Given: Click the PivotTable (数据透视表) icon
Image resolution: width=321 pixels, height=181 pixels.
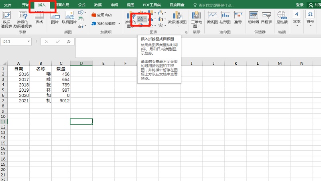Looking at the screenshot, I should pos(6,18).
